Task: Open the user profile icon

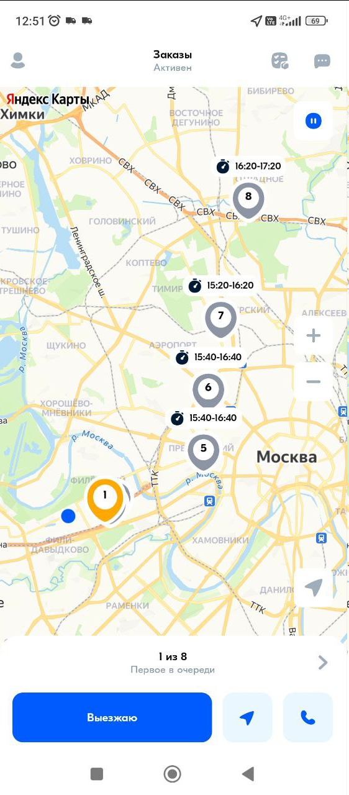Action: click(18, 60)
